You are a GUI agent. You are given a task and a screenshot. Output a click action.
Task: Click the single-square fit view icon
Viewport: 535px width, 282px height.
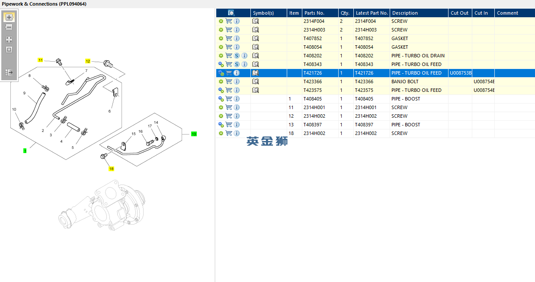point(9,50)
